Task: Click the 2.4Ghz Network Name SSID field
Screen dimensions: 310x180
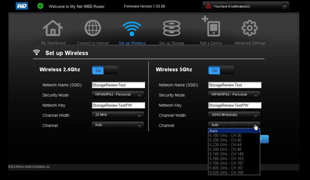Action: point(119,85)
